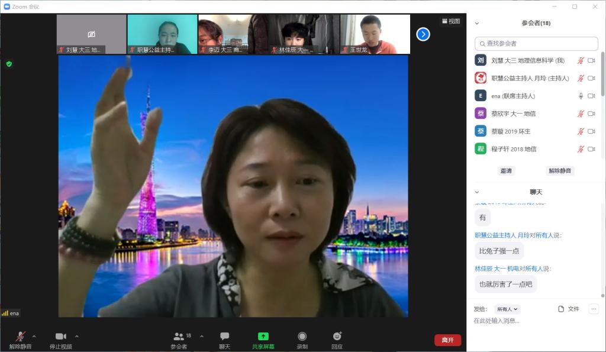Click the search participants field
The height and width of the screenshot is (352, 606).
(536, 43)
